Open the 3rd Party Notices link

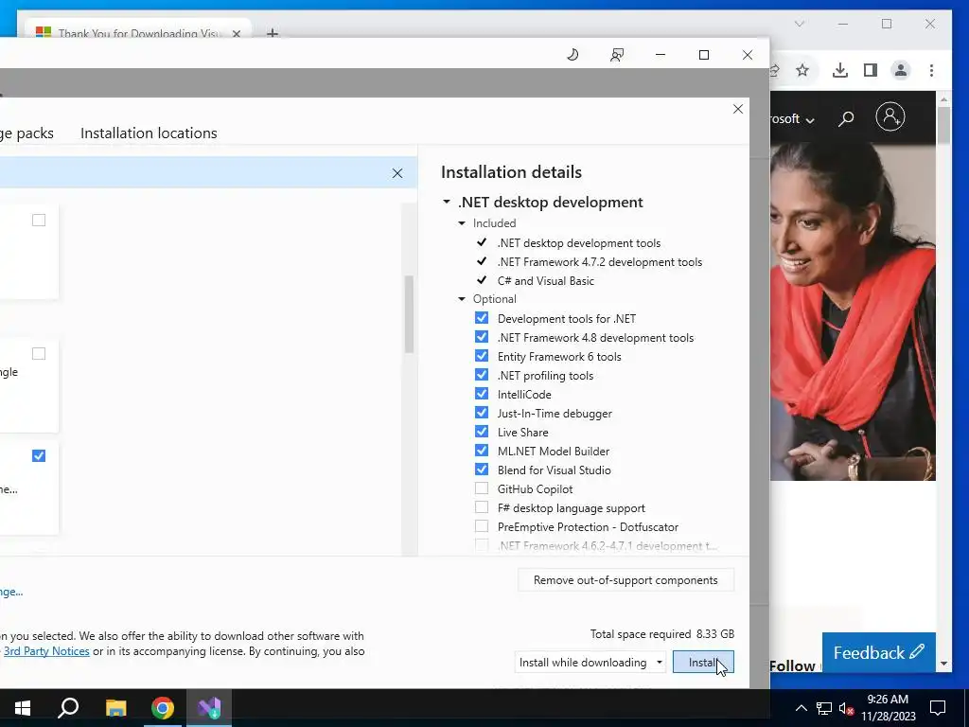tap(46, 651)
